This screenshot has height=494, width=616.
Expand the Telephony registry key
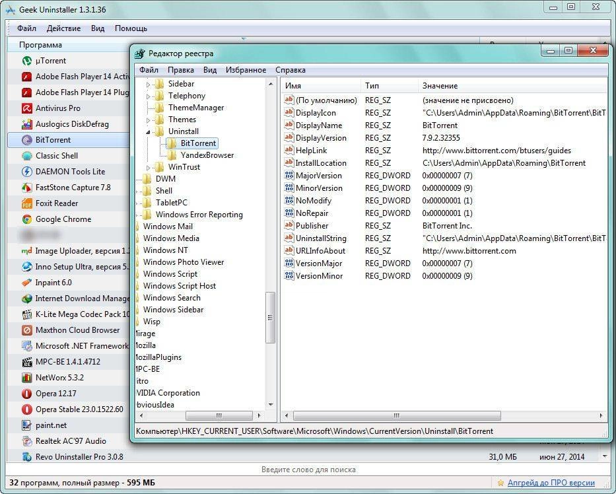pyautogui.click(x=148, y=96)
